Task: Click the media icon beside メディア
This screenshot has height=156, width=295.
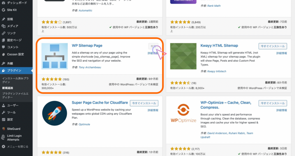Action: pyautogui.click(x=3, y=26)
